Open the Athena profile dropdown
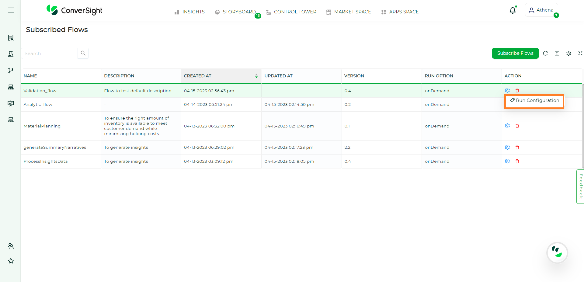The image size is (584, 282). click(x=541, y=10)
